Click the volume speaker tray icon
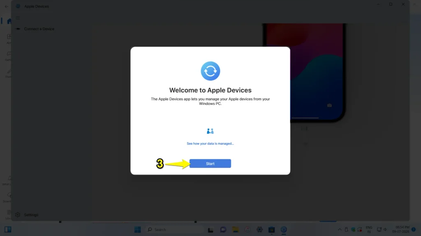Viewport: 421px width, 236px height. 385,229
